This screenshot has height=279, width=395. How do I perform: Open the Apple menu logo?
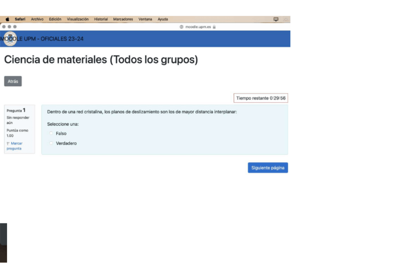7,20
